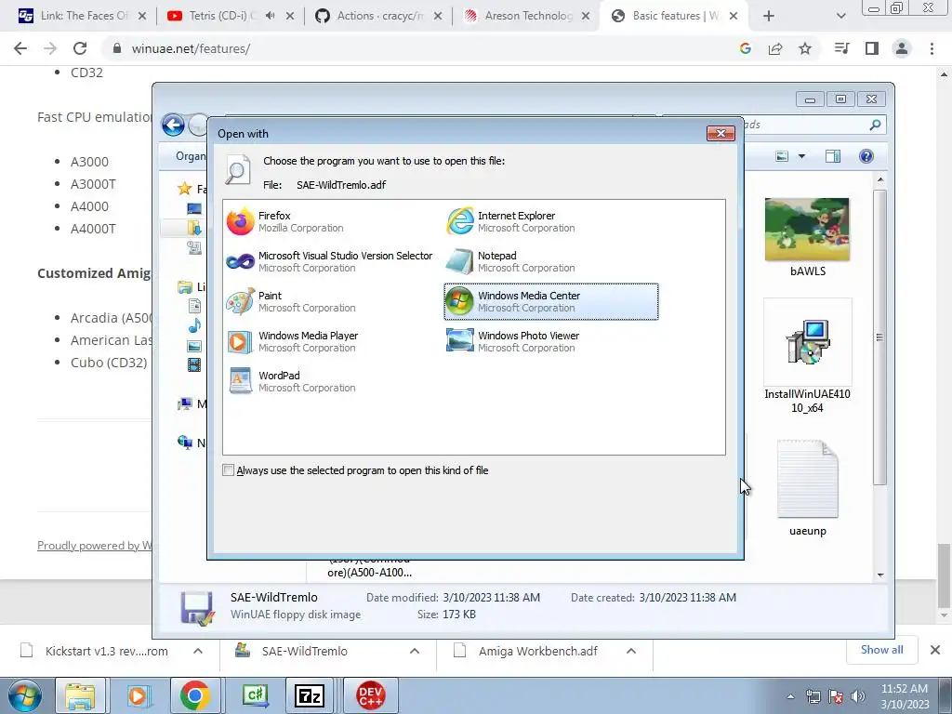952x714 pixels.
Task: Open Windows Start menu
Action: click(25, 695)
